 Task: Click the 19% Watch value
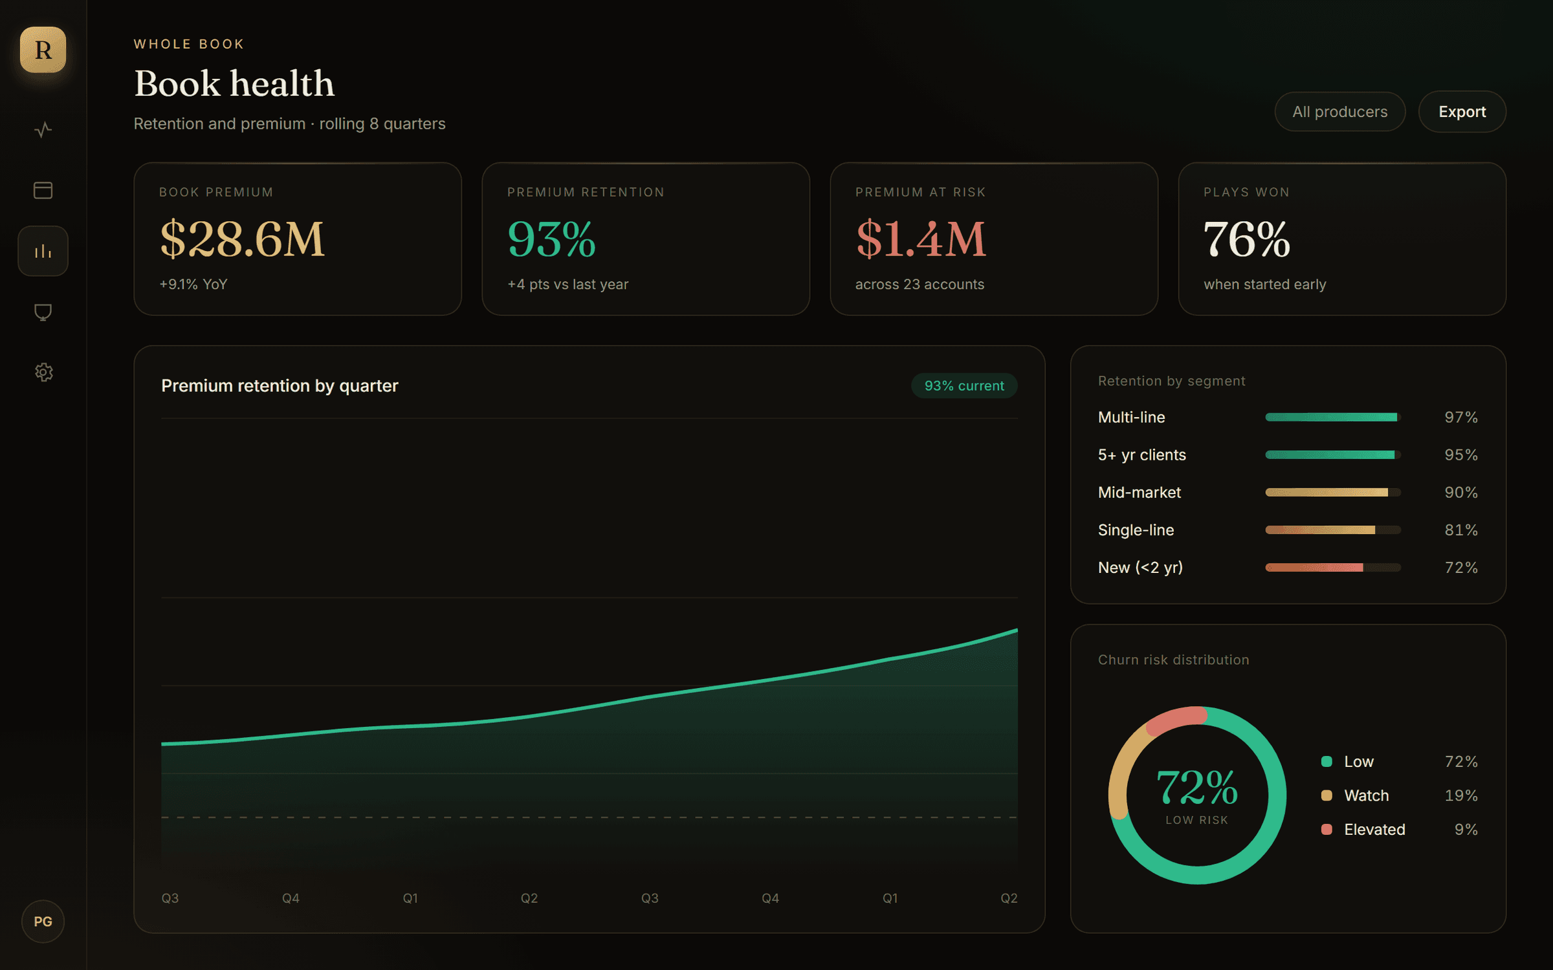click(1461, 795)
